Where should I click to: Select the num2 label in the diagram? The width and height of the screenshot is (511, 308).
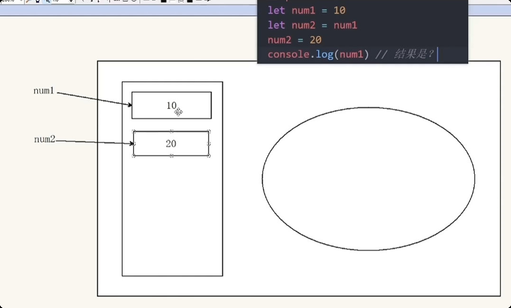pyautogui.click(x=45, y=139)
